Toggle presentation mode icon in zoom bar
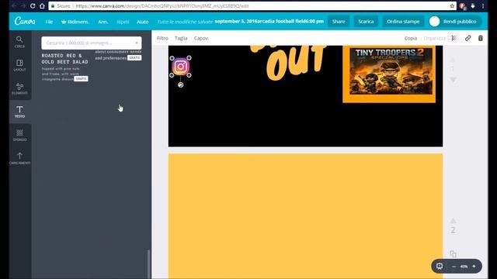This screenshot has width=497, height=279. click(440, 266)
